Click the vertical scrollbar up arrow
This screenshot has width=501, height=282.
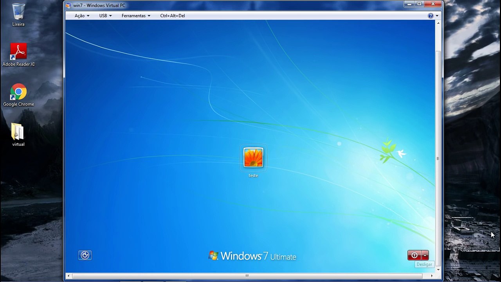pyautogui.click(x=438, y=23)
